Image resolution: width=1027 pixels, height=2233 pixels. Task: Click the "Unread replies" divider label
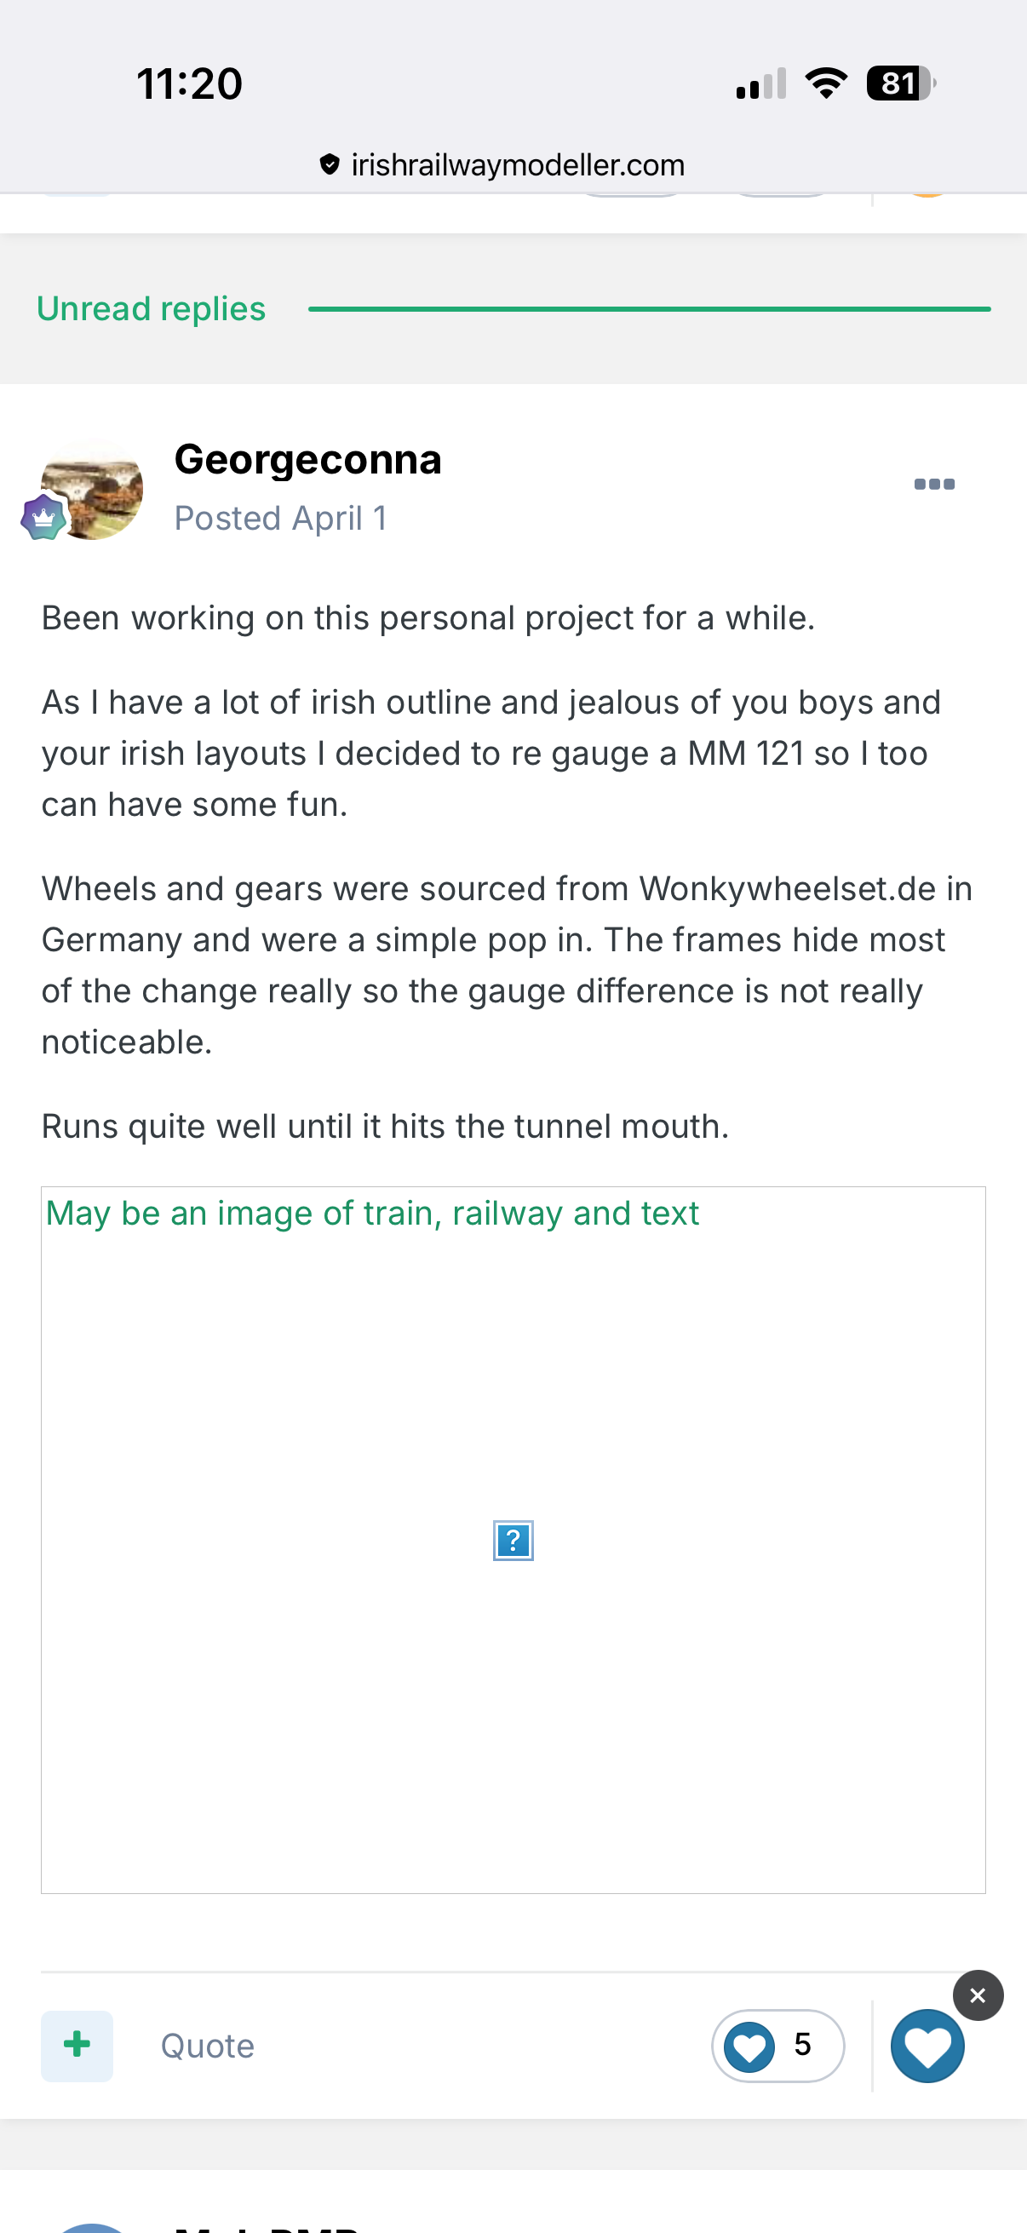coord(151,308)
